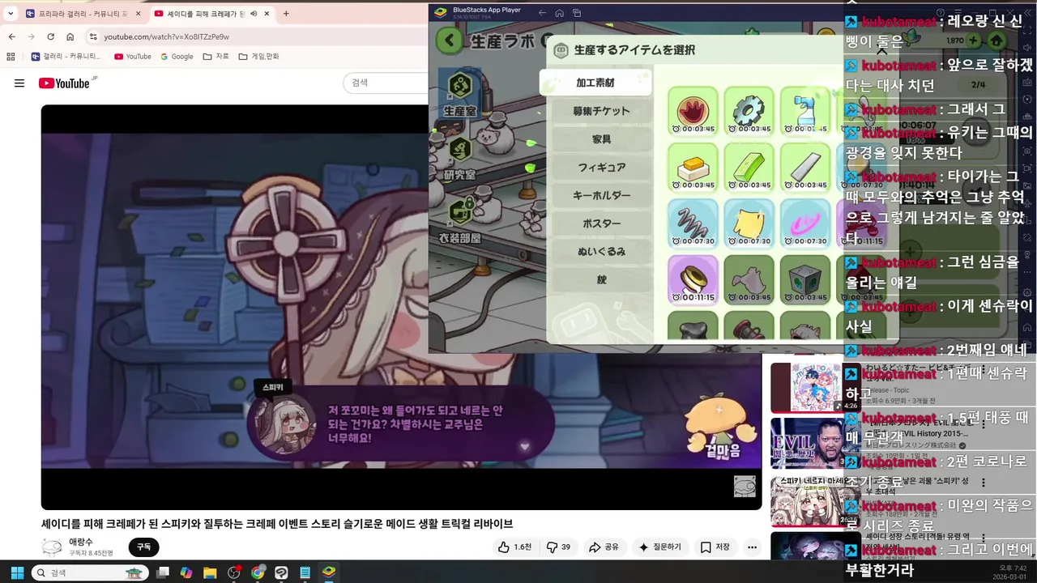Select the green bar material item
Screen dimensions: 1037x583
(x=749, y=167)
